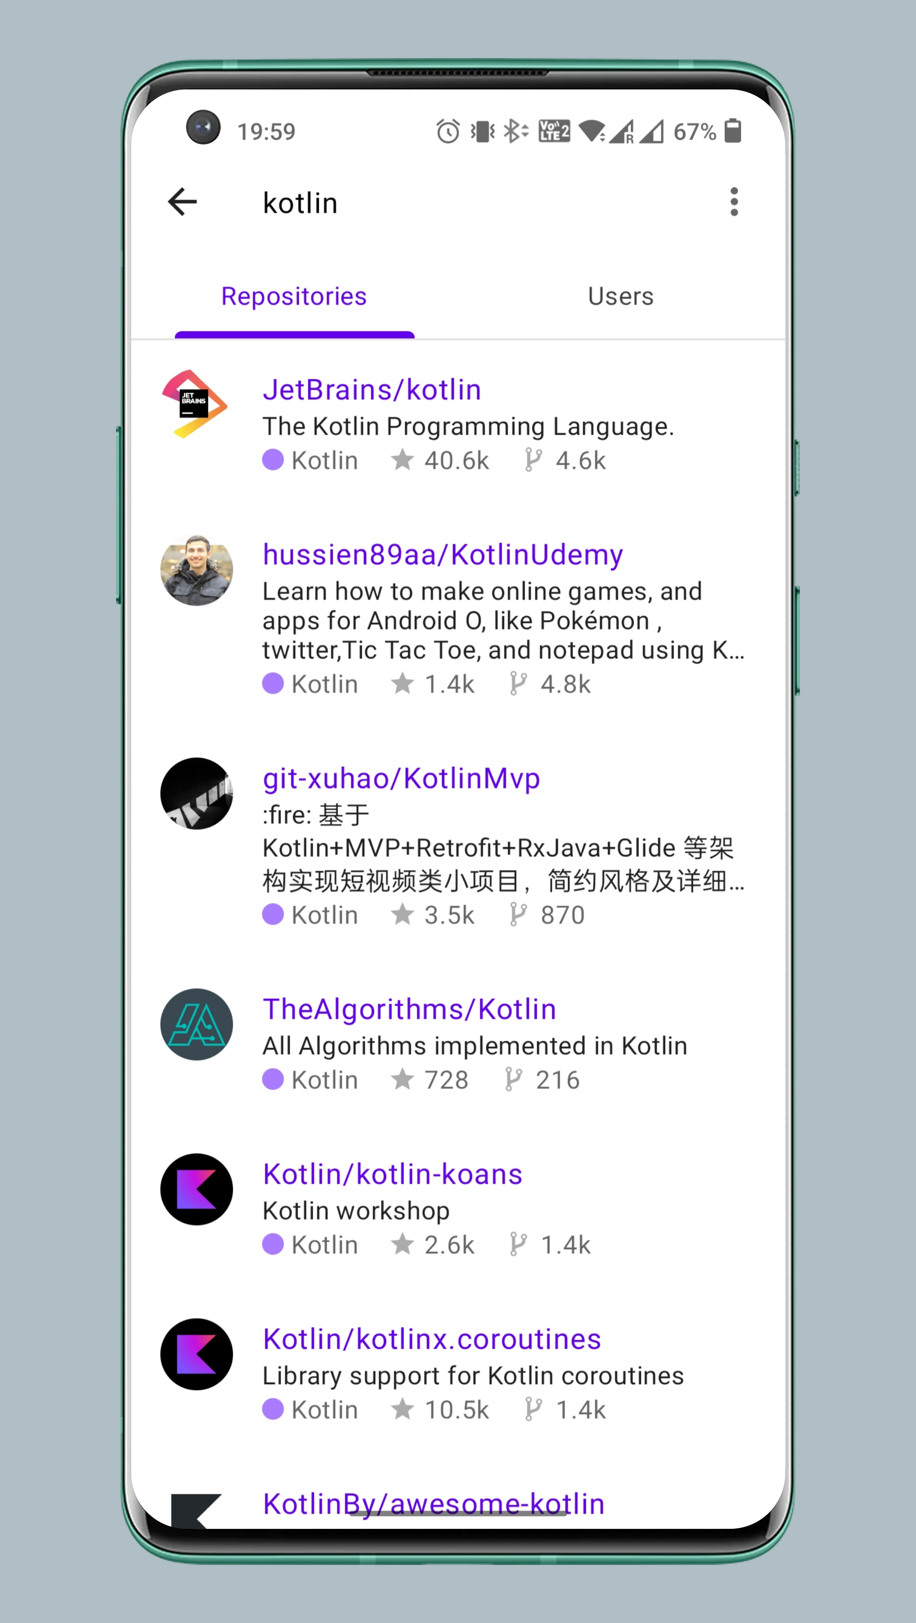The image size is (916, 1623).
Task: Tap Kotlin logo beside kotlin-koans
Action: (196, 1190)
